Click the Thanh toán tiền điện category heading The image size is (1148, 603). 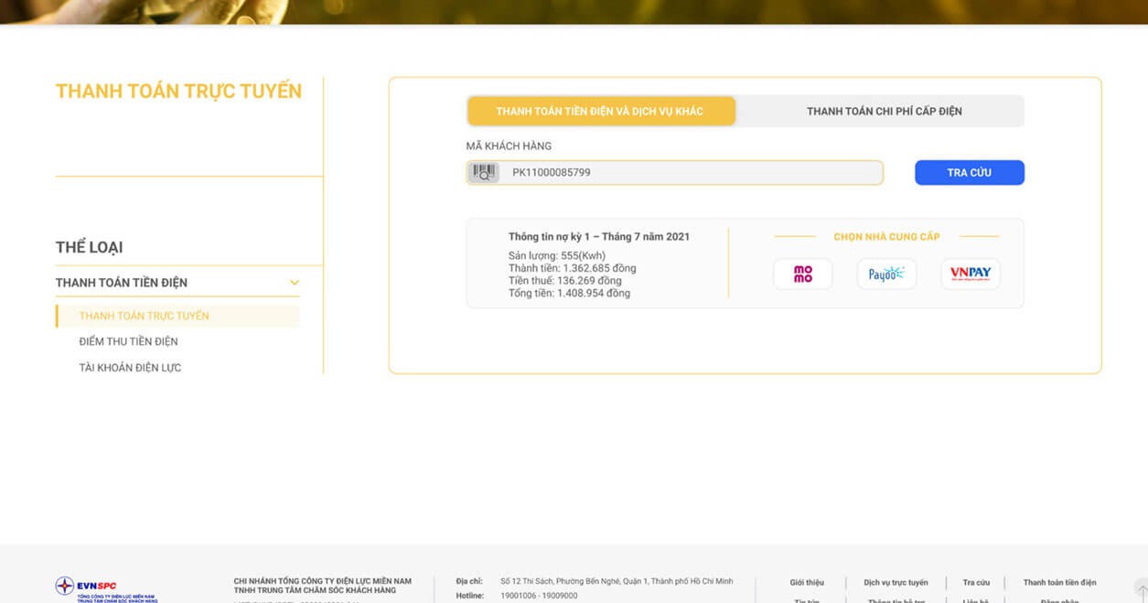click(x=122, y=283)
